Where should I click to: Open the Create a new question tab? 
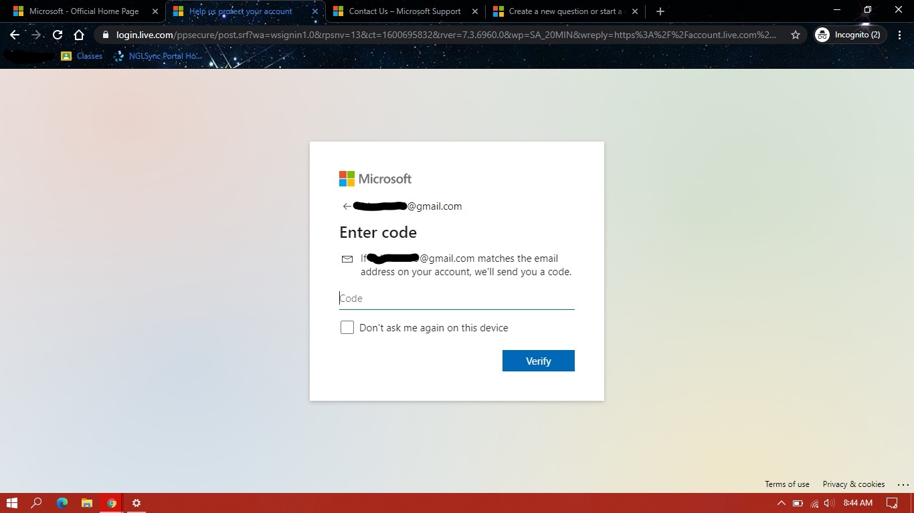coord(565,11)
